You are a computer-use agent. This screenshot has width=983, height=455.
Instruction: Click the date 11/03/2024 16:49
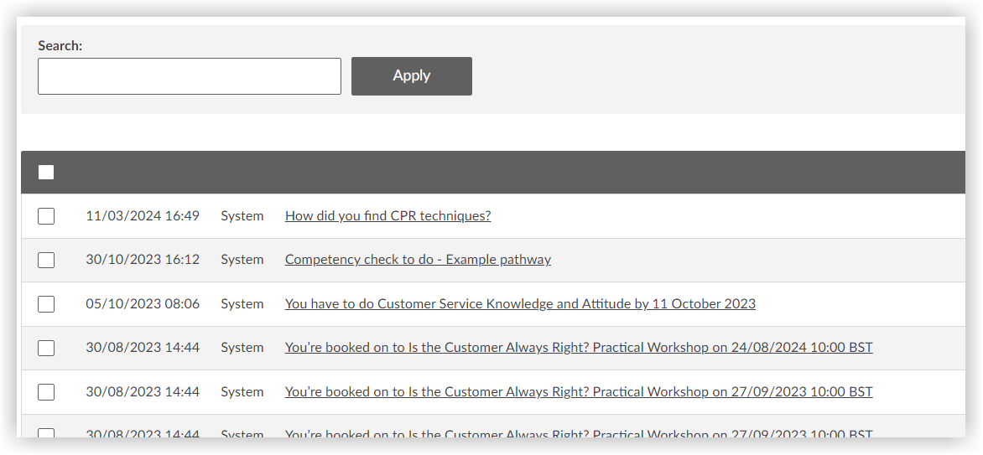[143, 216]
